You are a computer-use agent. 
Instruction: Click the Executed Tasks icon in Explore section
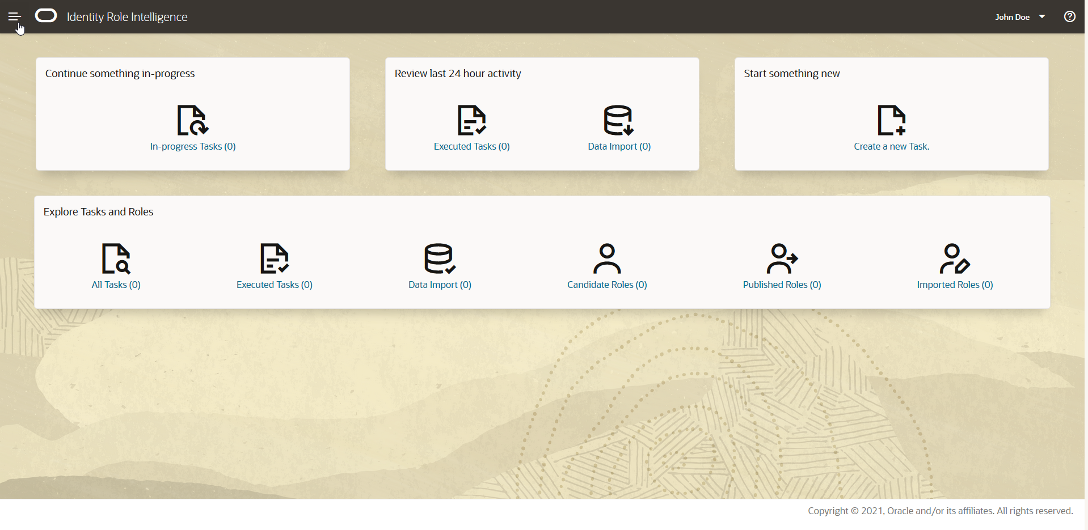[x=275, y=258]
